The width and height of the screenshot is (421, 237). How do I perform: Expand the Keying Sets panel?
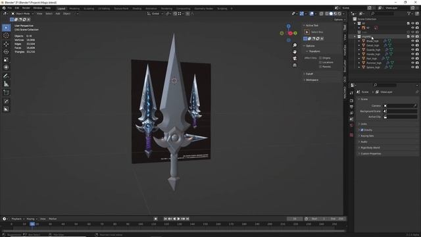(367, 136)
